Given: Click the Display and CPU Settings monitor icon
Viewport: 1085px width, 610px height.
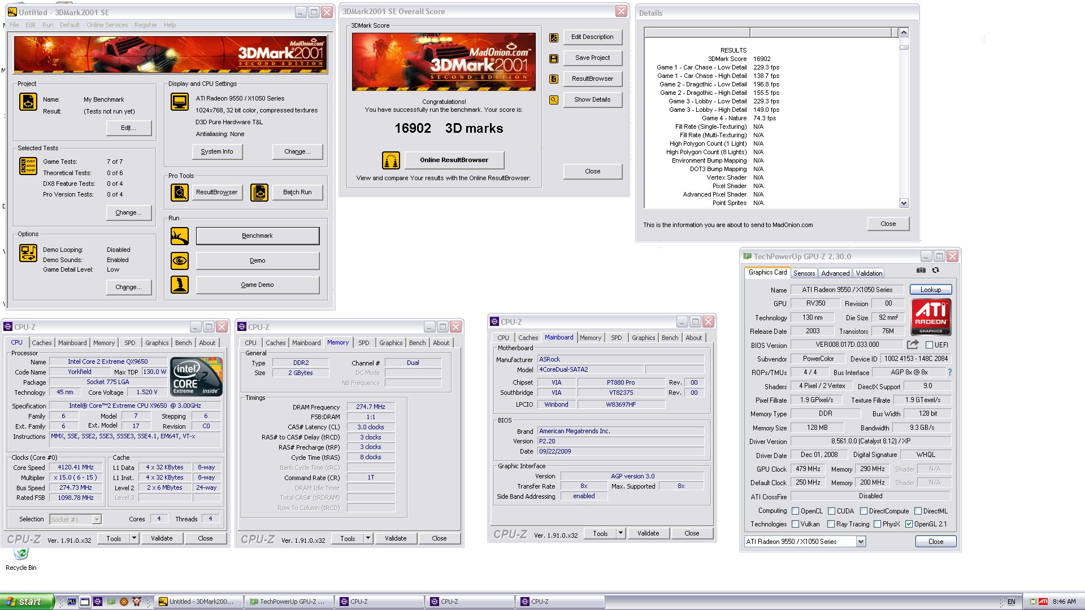Looking at the screenshot, I should point(180,102).
